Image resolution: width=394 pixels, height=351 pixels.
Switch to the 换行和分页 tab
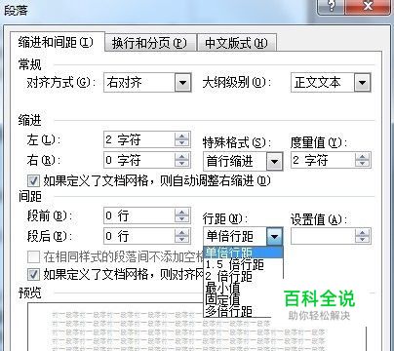(151, 43)
